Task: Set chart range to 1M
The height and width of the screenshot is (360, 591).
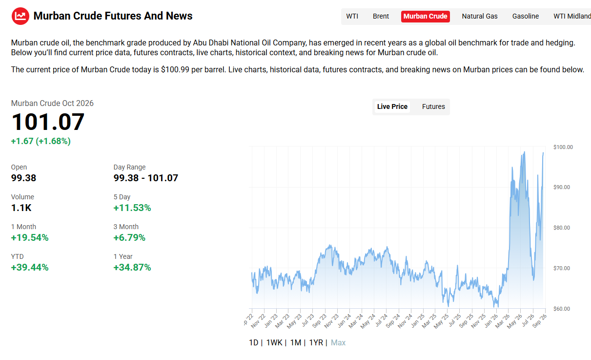Action: coord(296,343)
